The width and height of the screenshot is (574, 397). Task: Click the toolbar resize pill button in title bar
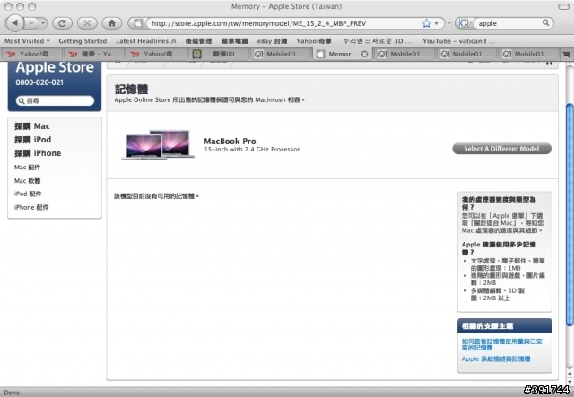click(x=563, y=6)
